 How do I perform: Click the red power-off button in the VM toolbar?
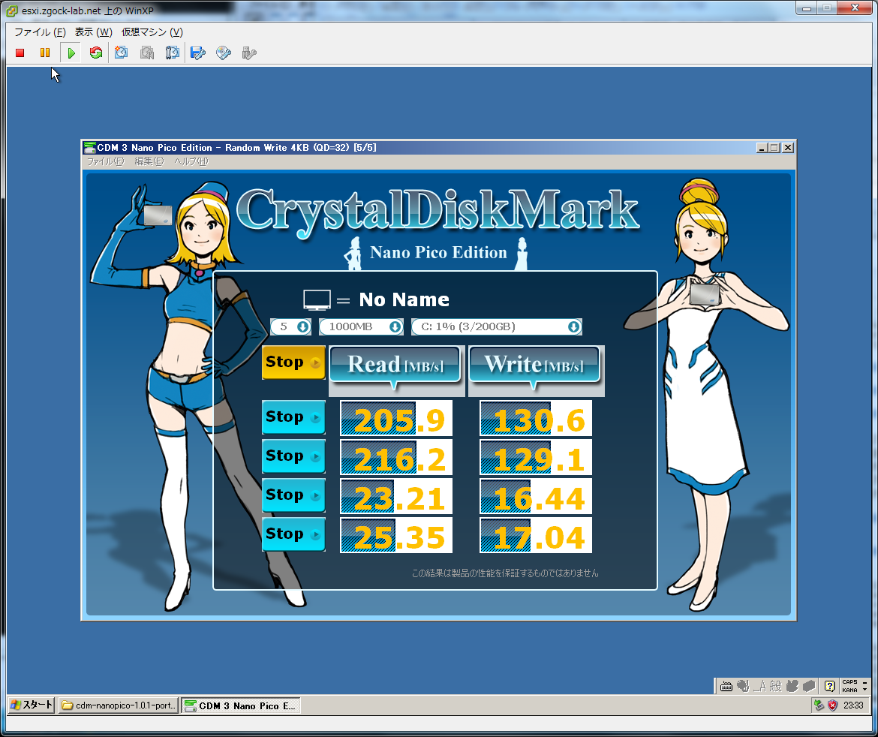point(20,53)
